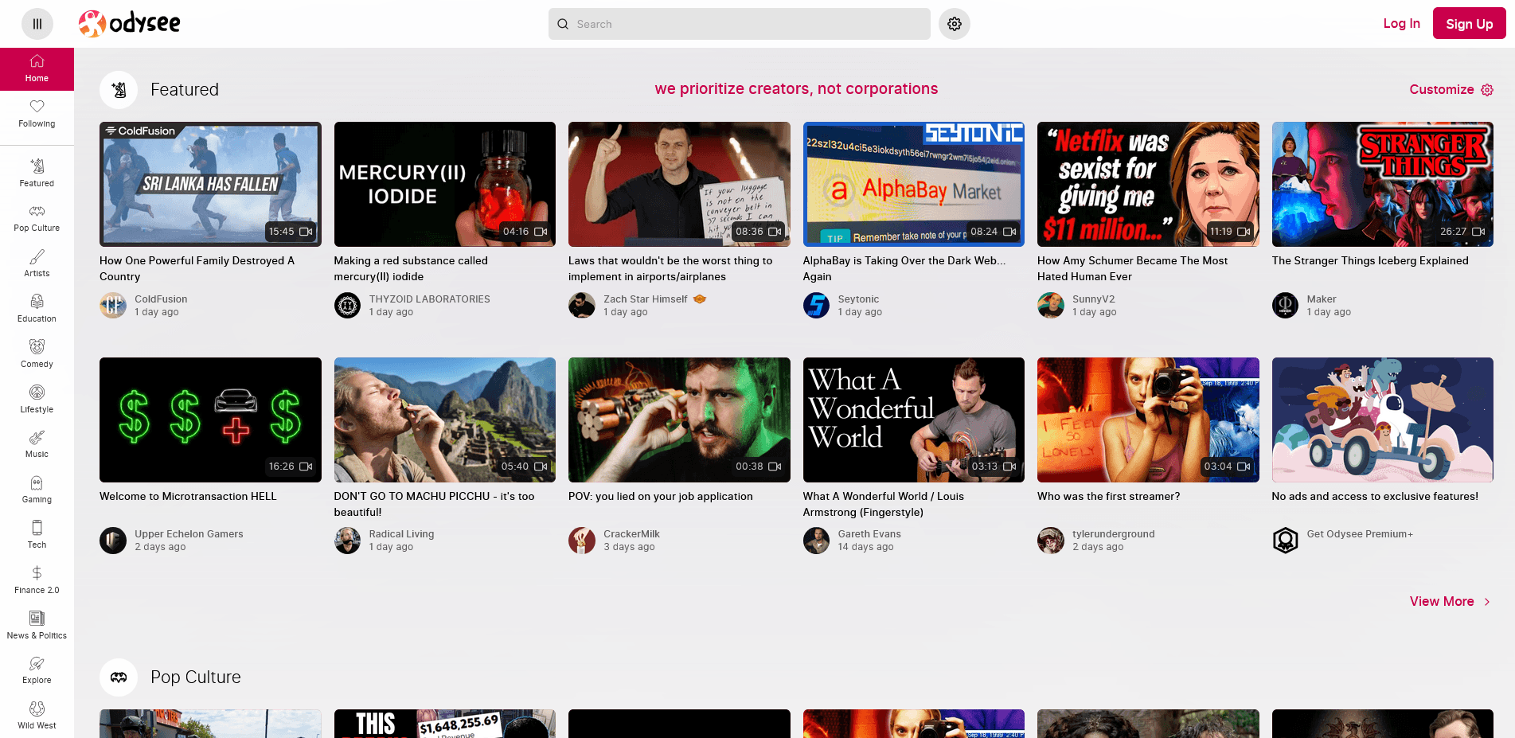
Task: Open Explore category in sidebar
Action: (x=37, y=670)
